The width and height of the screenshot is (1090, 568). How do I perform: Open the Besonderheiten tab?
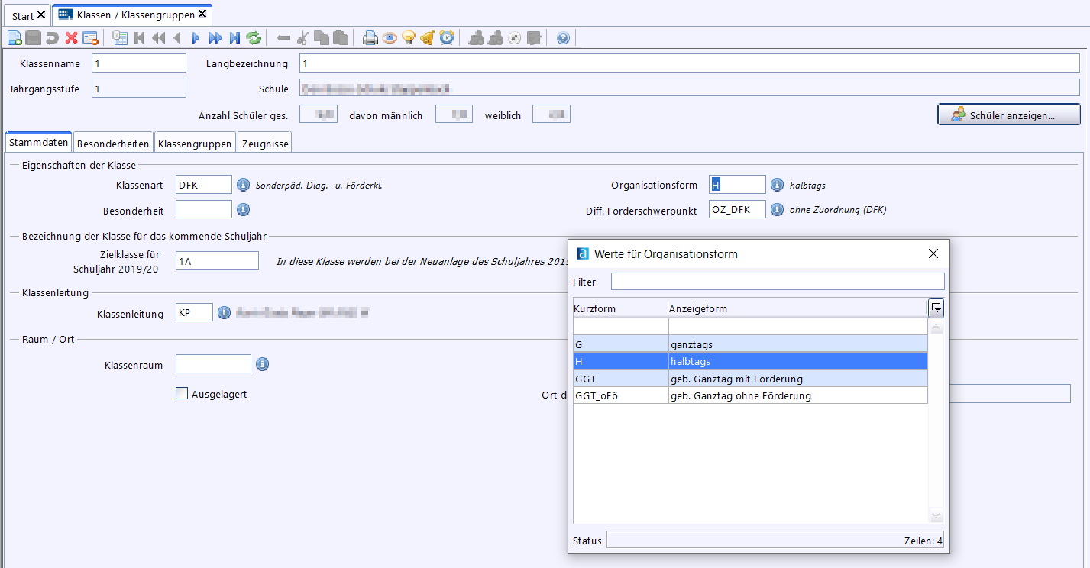(113, 143)
